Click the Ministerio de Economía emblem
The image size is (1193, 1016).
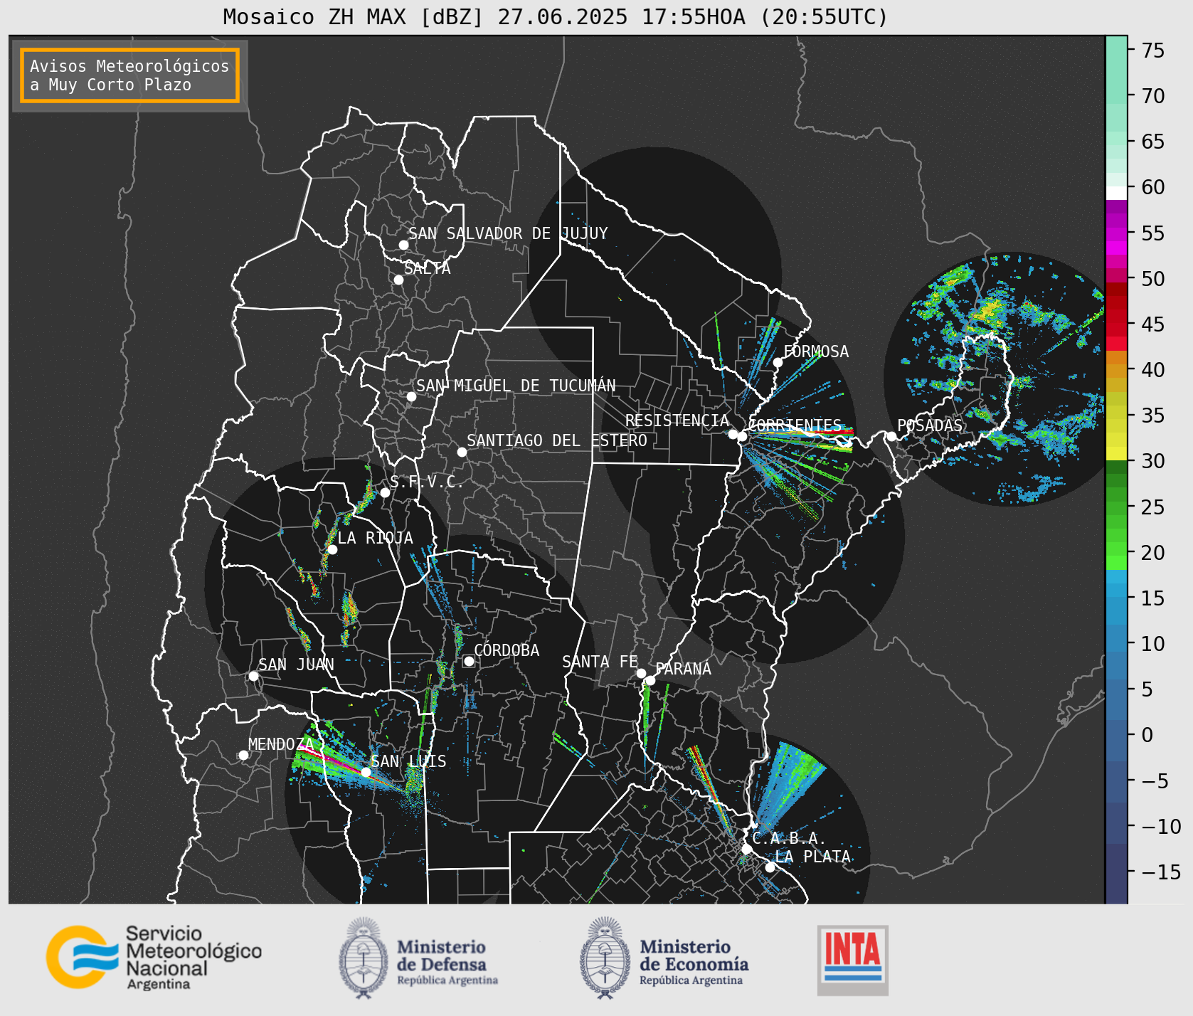pos(605,957)
